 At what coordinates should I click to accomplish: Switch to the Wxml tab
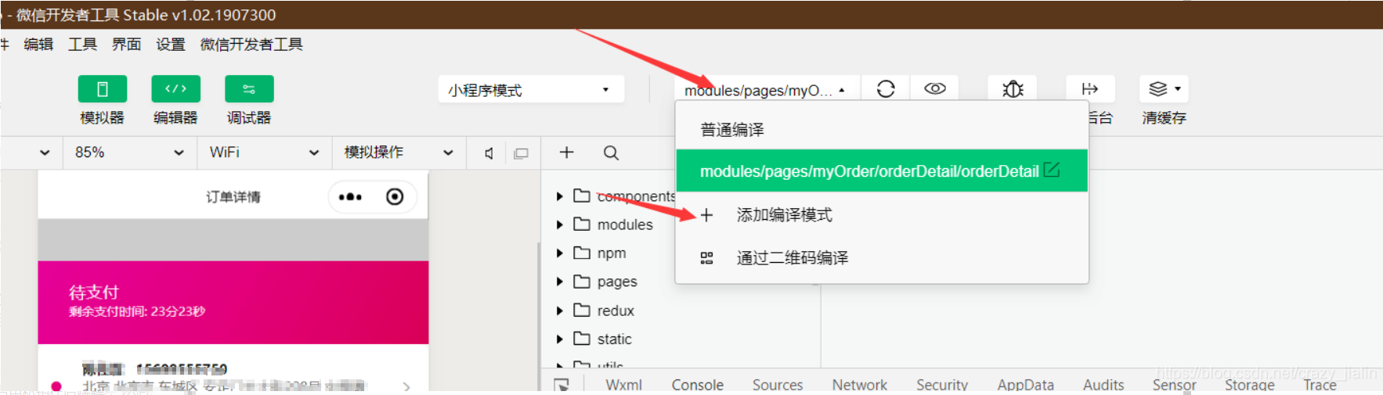pos(623,384)
